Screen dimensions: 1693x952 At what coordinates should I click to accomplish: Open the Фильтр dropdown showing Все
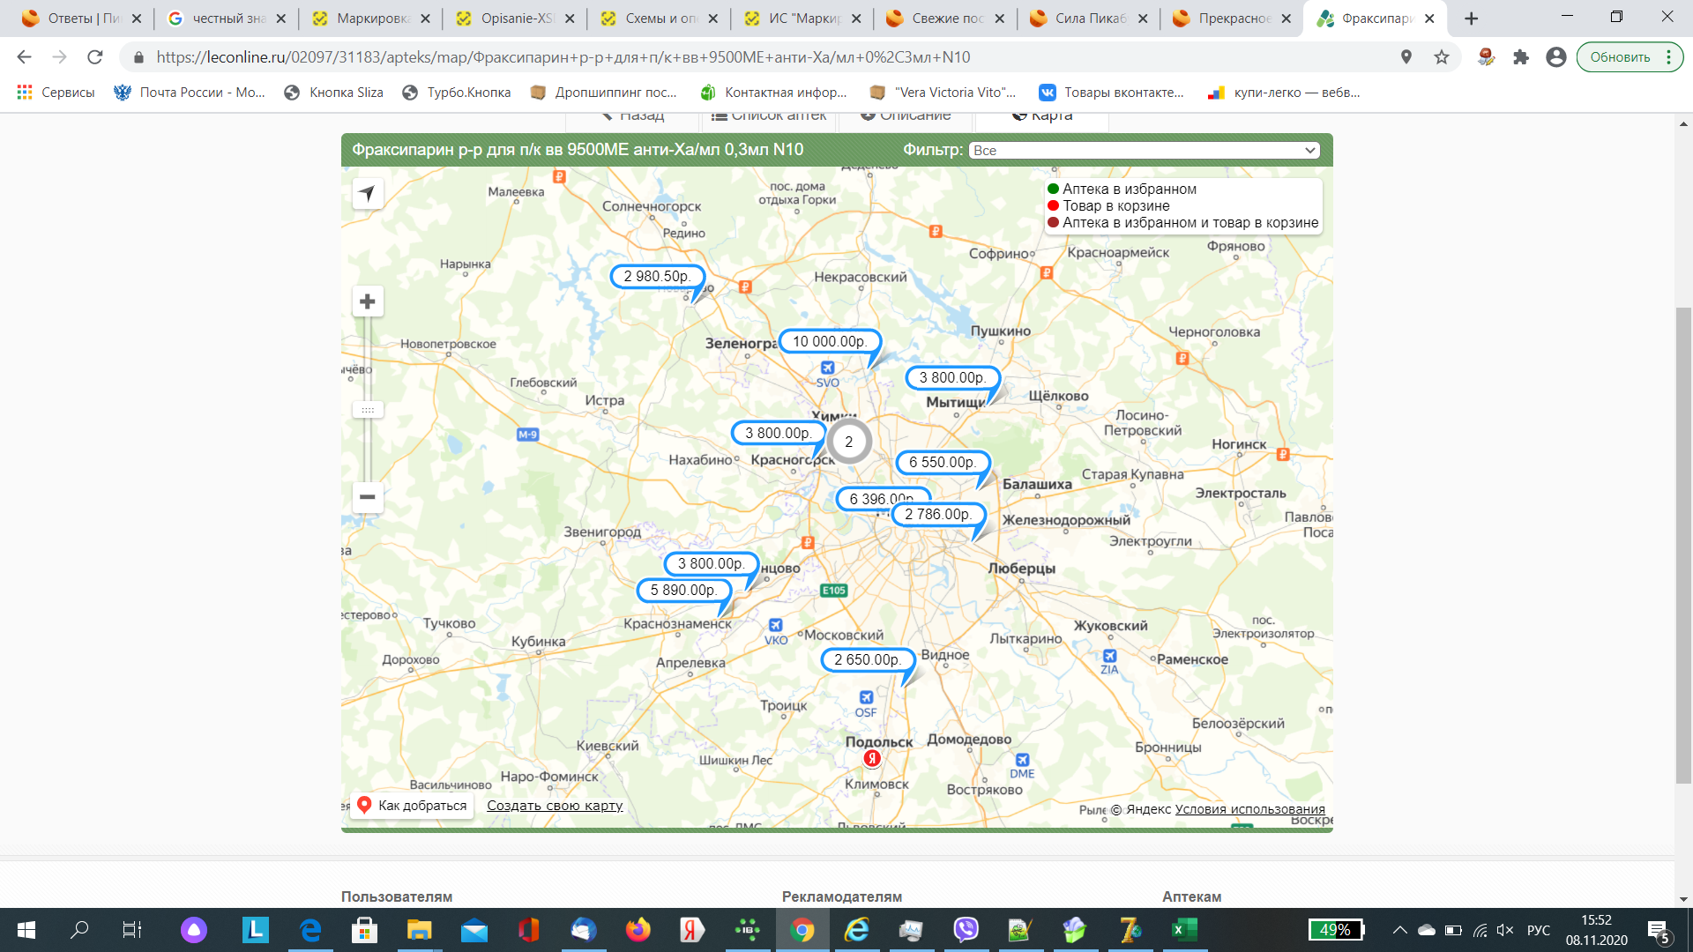[1144, 151]
